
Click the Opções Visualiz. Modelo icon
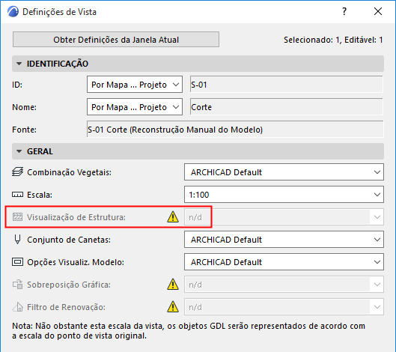(x=17, y=262)
